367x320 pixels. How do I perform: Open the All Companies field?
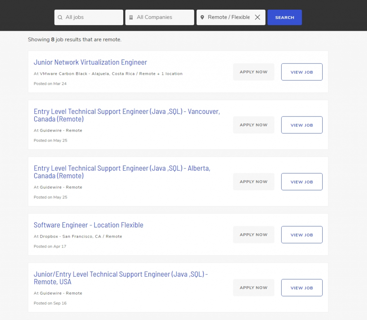(x=159, y=17)
